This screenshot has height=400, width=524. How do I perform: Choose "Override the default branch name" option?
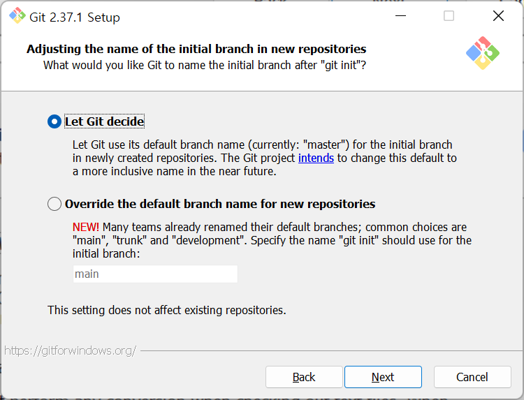tap(54, 204)
